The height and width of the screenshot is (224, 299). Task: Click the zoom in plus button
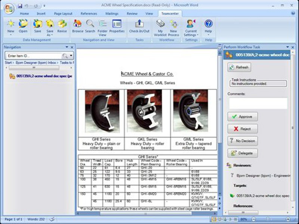tap(288, 220)
